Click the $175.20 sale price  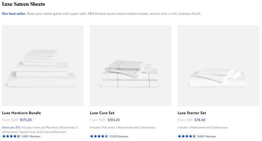click(x=26, y=120)
